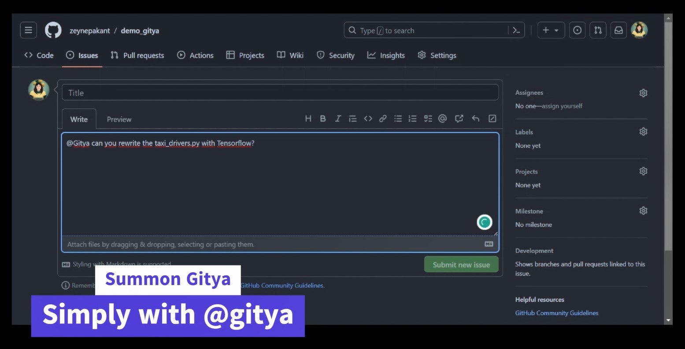
Task: Reference an issue or pull request icon
Action: (459, 119)
